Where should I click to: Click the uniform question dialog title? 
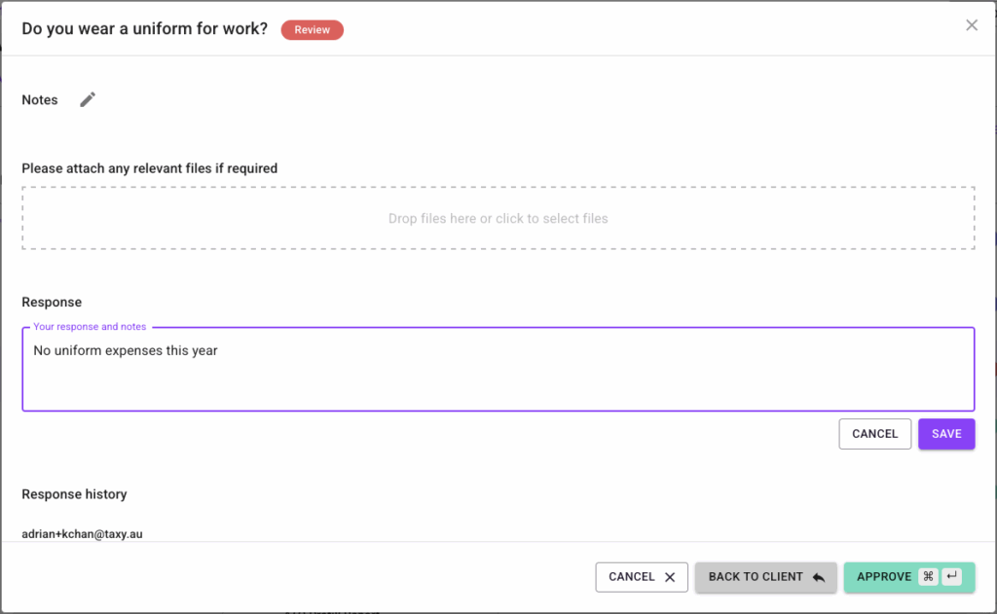click(144, 29)
